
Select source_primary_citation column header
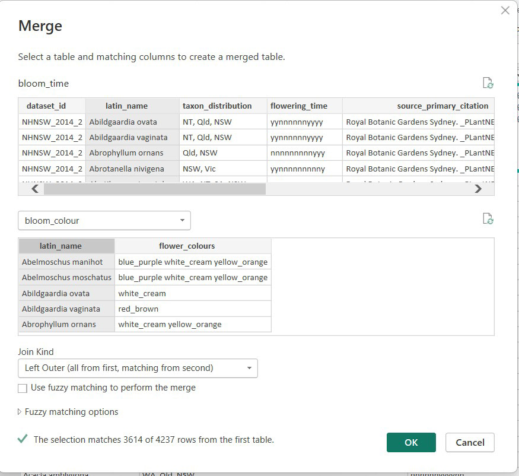click(x=418, y=106)
